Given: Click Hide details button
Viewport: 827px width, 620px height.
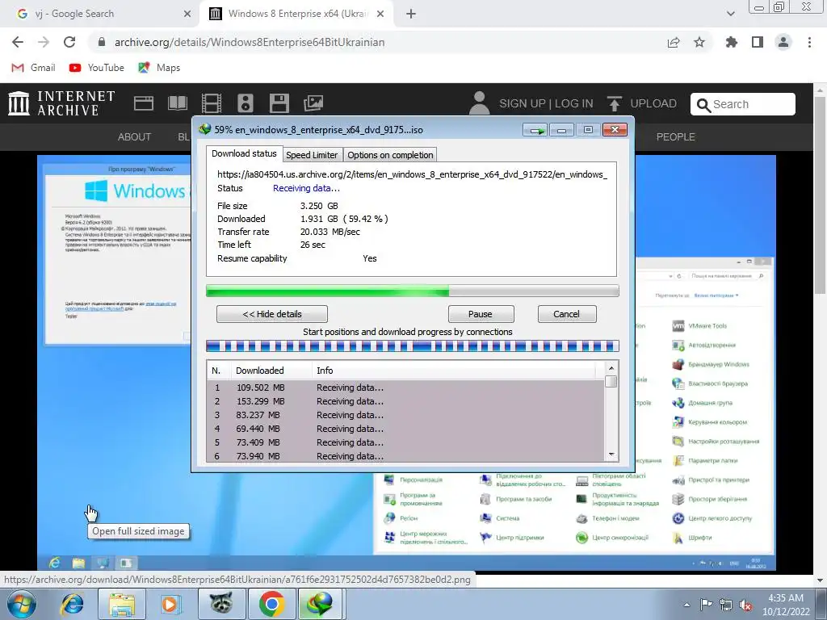Looking at the screenshot, I should (x=272, y=314).
